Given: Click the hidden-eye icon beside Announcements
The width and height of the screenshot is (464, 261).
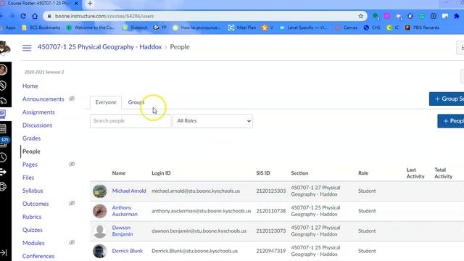Looking at the screenshot, I should tap(72, 99).
